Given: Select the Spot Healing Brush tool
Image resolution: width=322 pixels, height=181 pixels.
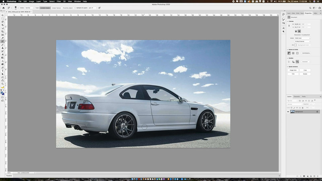Looking at the screenshot, I should [2, 41].
